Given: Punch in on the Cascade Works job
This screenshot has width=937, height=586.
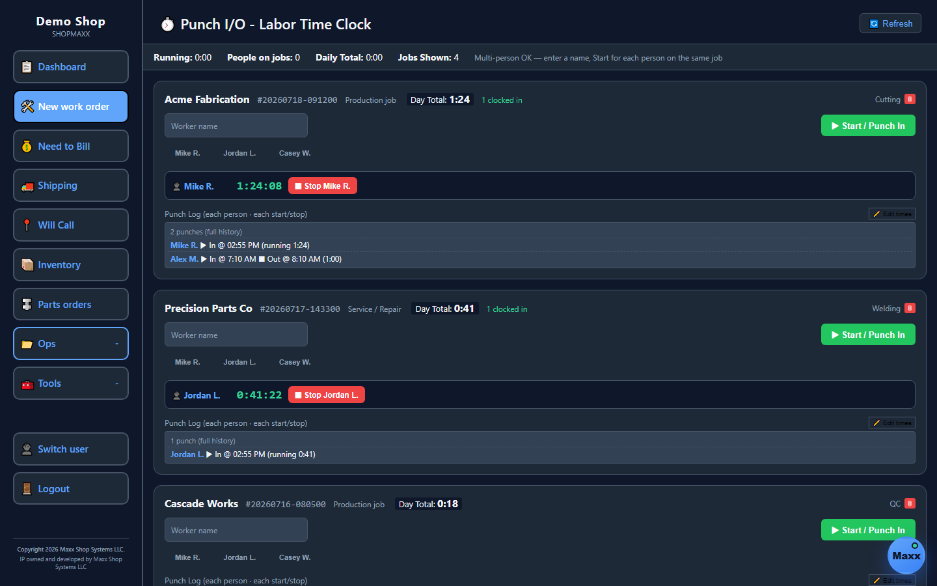Looking at the screenshot, I should coord(868,530).
